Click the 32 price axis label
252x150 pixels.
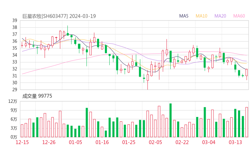[15, 69]
